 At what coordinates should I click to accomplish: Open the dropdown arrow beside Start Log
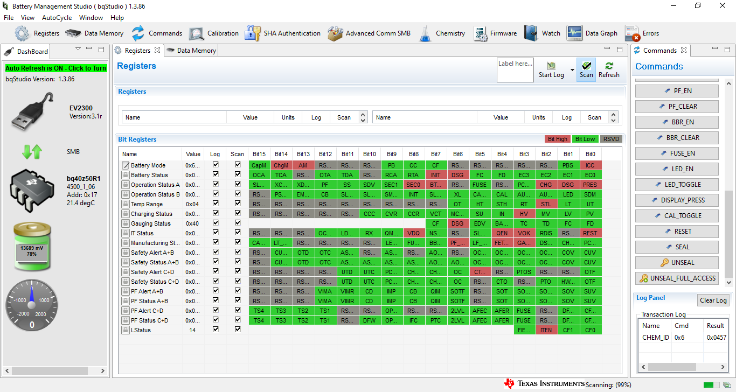click(572, 70)
